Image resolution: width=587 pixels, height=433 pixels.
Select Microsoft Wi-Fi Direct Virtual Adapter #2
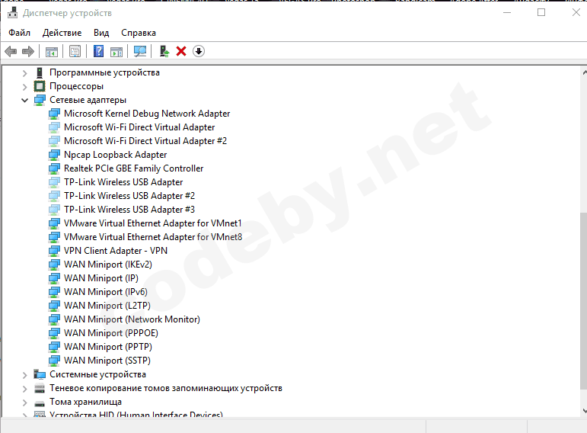(145, 141)
